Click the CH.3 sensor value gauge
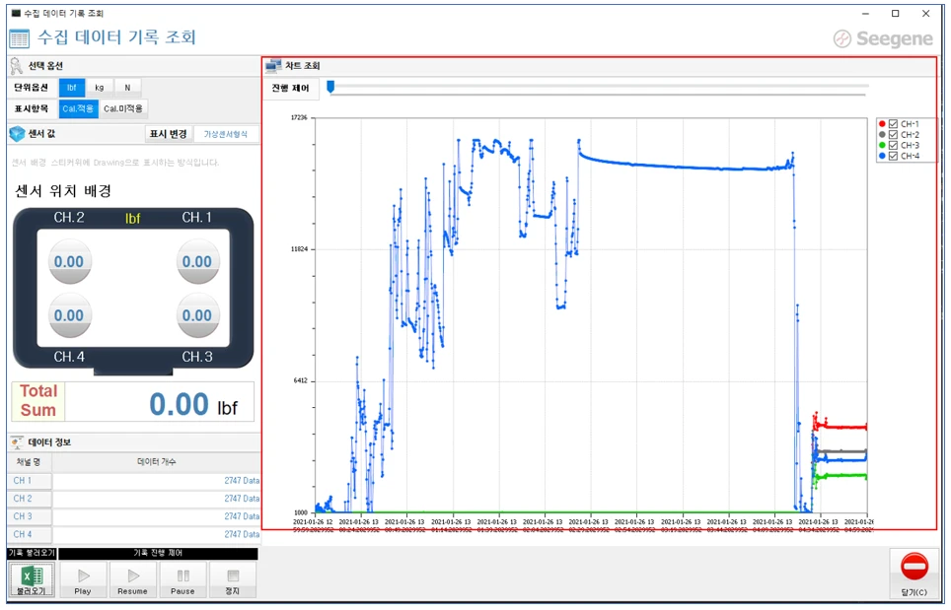 coord(197,315)
